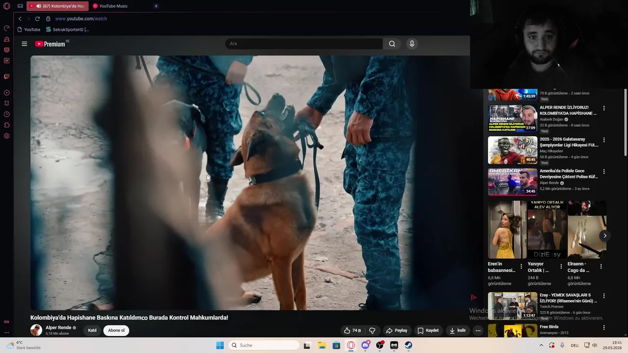Open the SelcukSportsHD bookmark
This screenshot has height=353, width=628.
[x=68, y=29]
